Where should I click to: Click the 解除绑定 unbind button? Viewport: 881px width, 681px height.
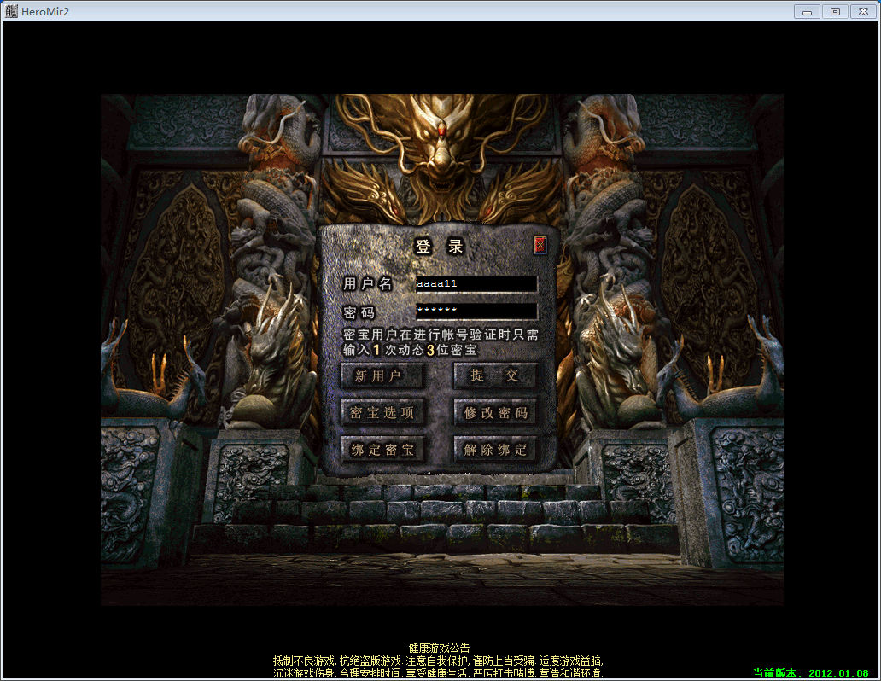click(494, 450)
